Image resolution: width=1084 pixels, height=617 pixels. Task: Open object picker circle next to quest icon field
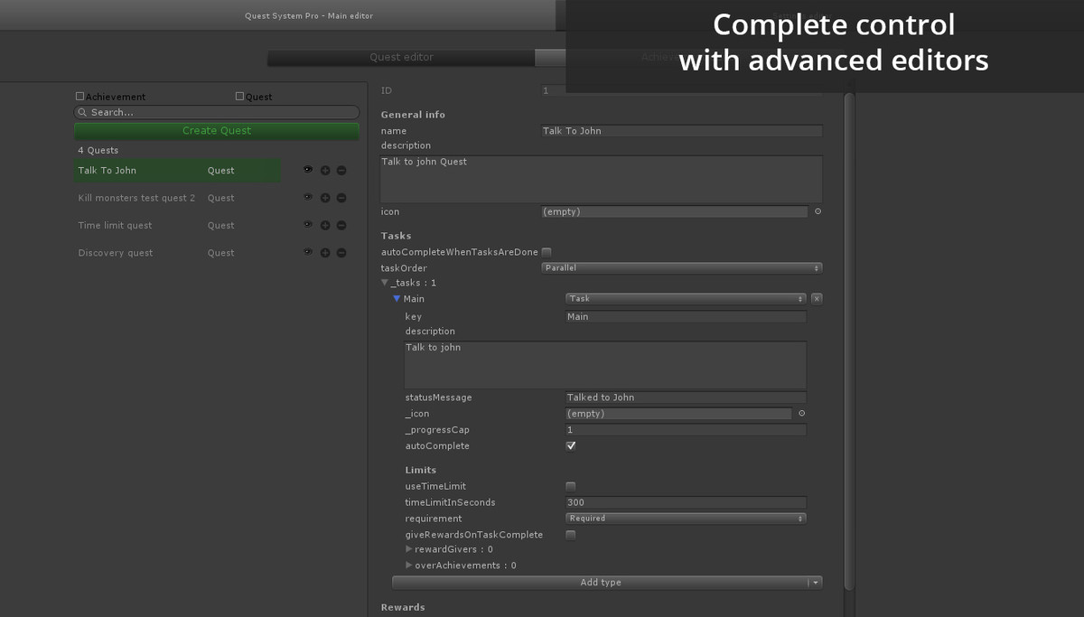(818, 211)
